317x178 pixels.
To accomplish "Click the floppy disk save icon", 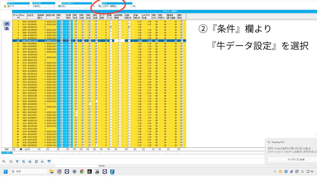I will 11,161.
